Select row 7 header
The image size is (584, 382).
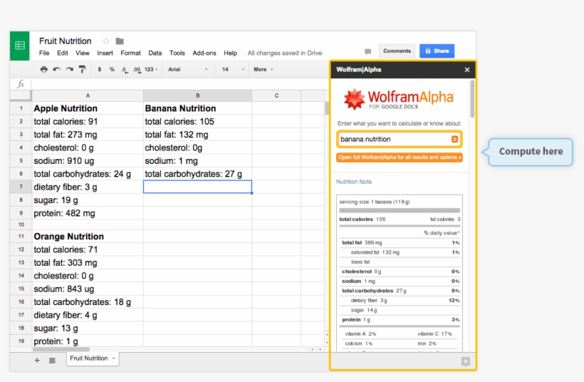click(x=21, y=187)
